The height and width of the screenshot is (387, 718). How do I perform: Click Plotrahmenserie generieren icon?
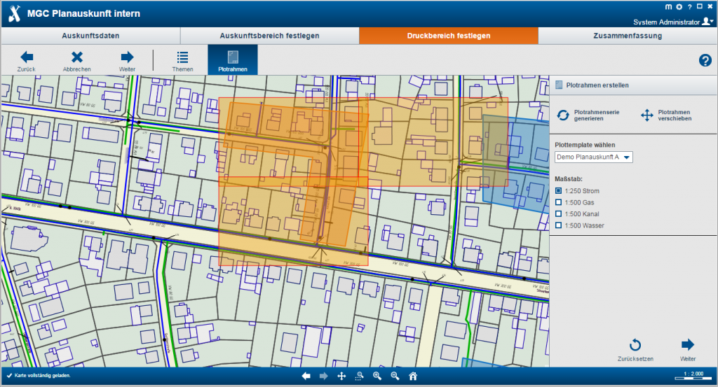[x=563, y=115]
